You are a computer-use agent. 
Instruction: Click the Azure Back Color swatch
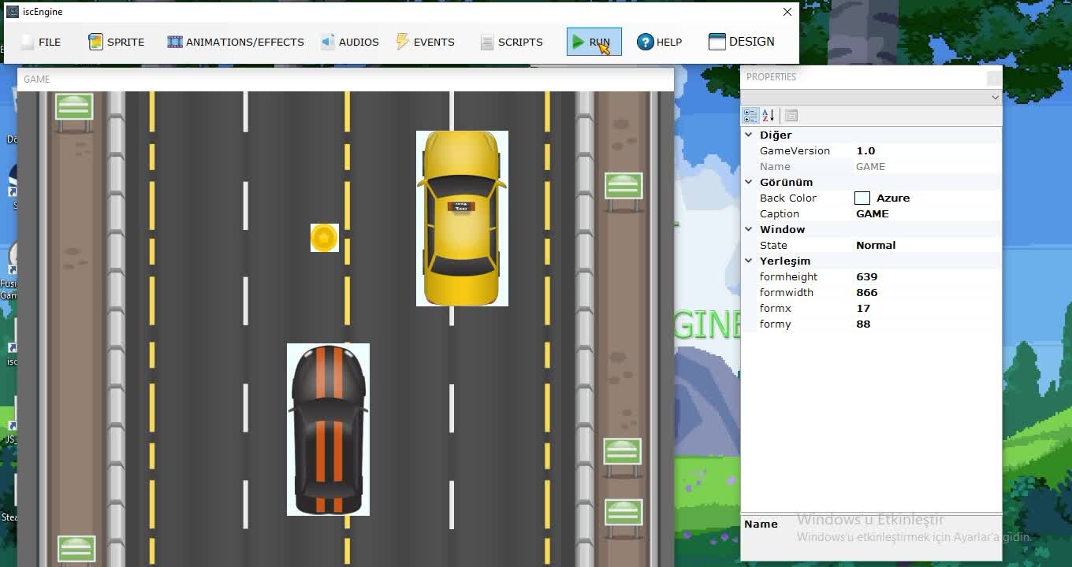pos(862,198)
